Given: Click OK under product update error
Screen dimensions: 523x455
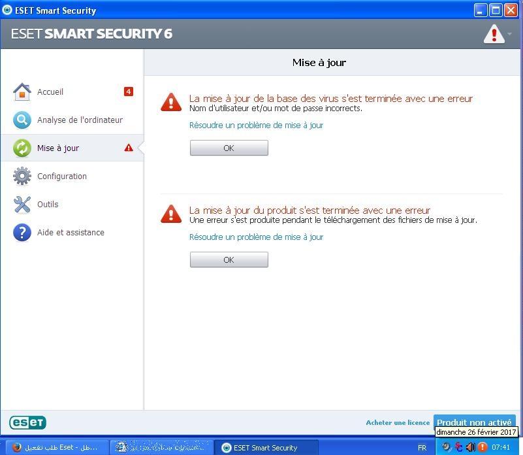Looking at the screenshot, I should 229,260.
